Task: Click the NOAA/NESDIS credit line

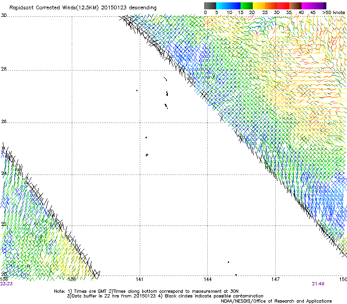Action: click(x=276, y=301)
